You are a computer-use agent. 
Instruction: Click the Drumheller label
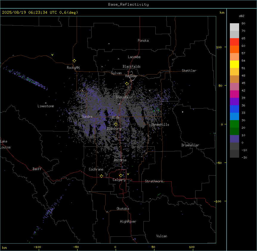pos(190,145)
